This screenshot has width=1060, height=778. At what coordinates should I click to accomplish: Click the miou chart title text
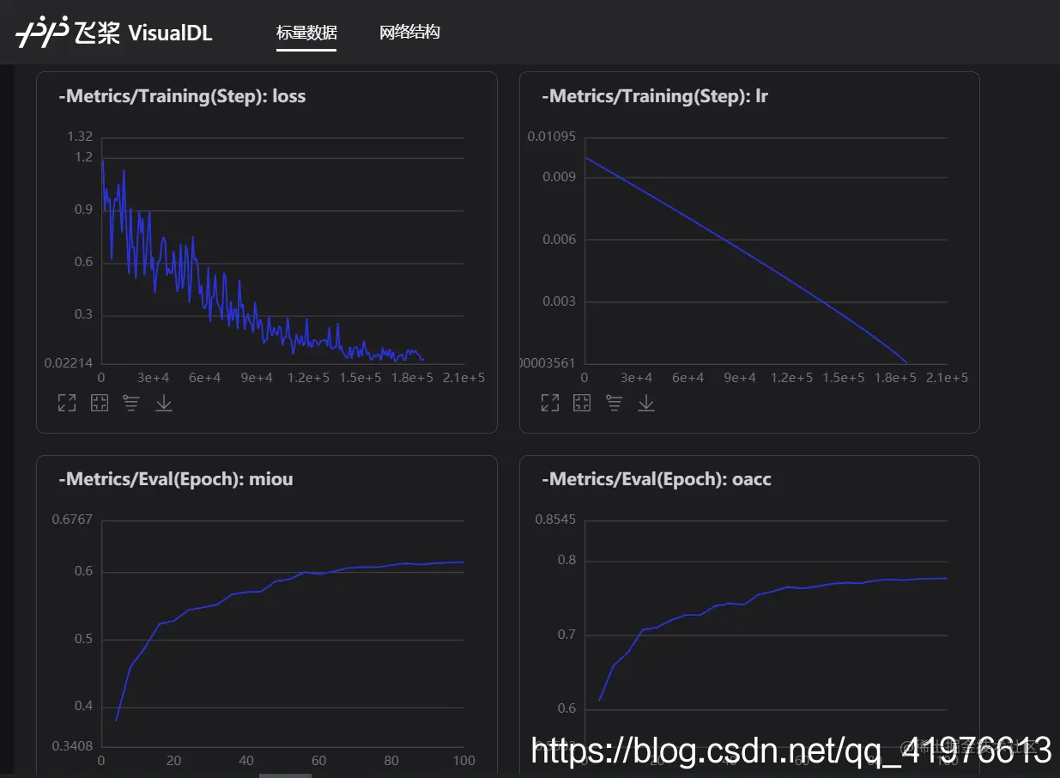coord(176,479)
